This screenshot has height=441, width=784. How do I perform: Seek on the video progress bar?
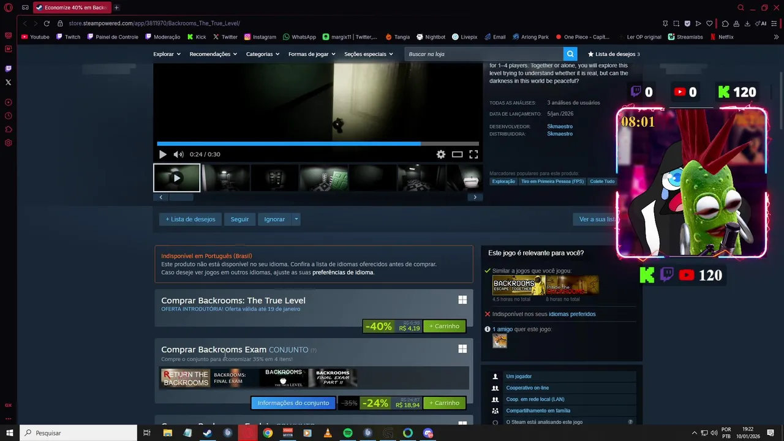point(318,144)
